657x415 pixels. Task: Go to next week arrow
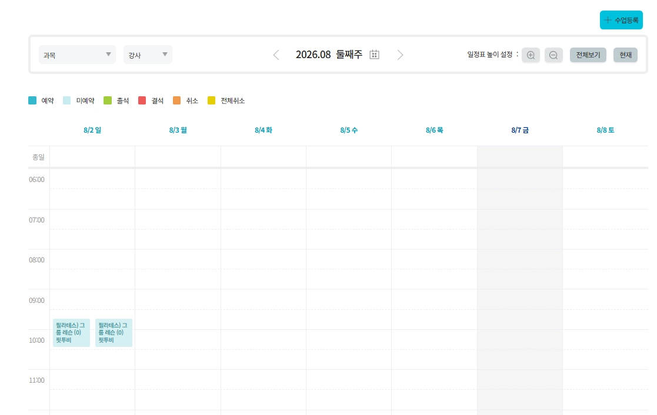400,55
